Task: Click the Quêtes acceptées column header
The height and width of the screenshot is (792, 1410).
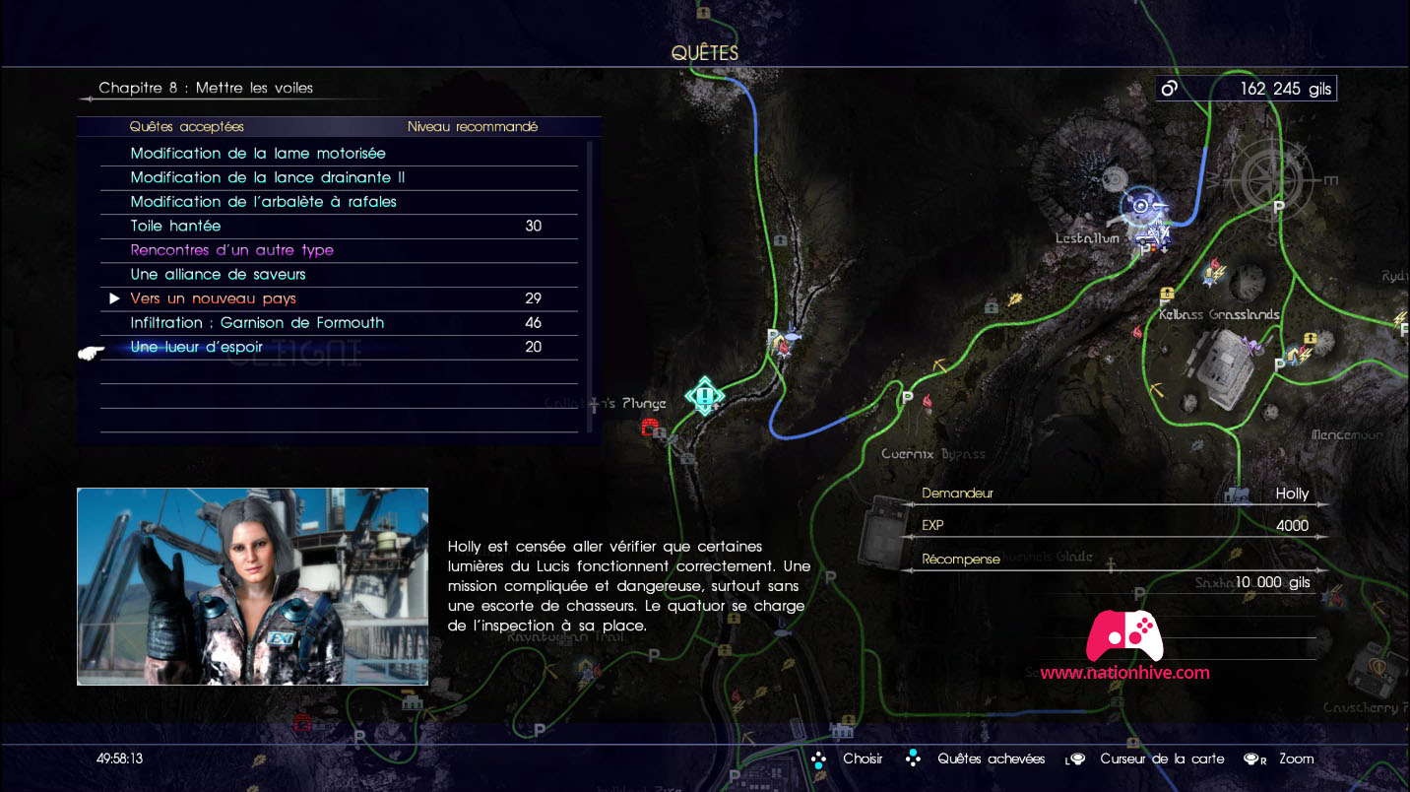Action: pos(187,127)
